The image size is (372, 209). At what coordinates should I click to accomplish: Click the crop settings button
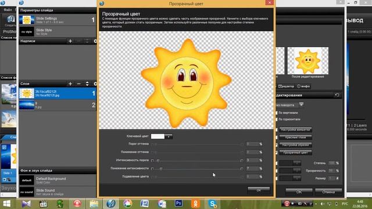[x=295, y=145]
